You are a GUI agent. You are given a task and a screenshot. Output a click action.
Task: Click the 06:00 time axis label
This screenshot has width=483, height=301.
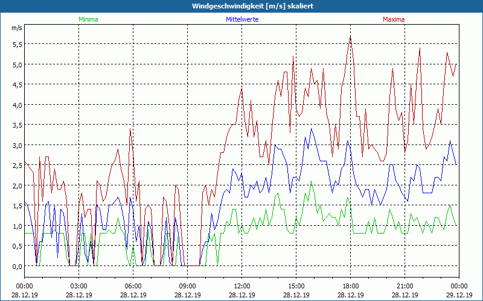pyautogui.click(x=133, y=287)
